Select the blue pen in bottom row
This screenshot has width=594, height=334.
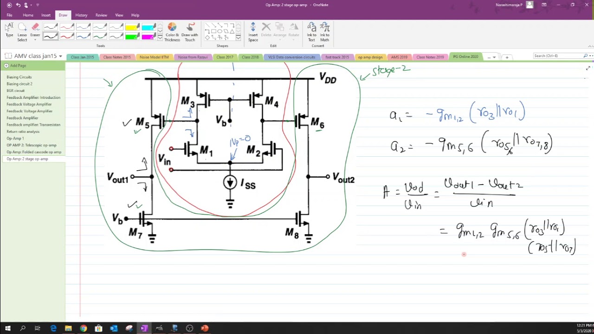pyautogui.click(x=83, y=36)
